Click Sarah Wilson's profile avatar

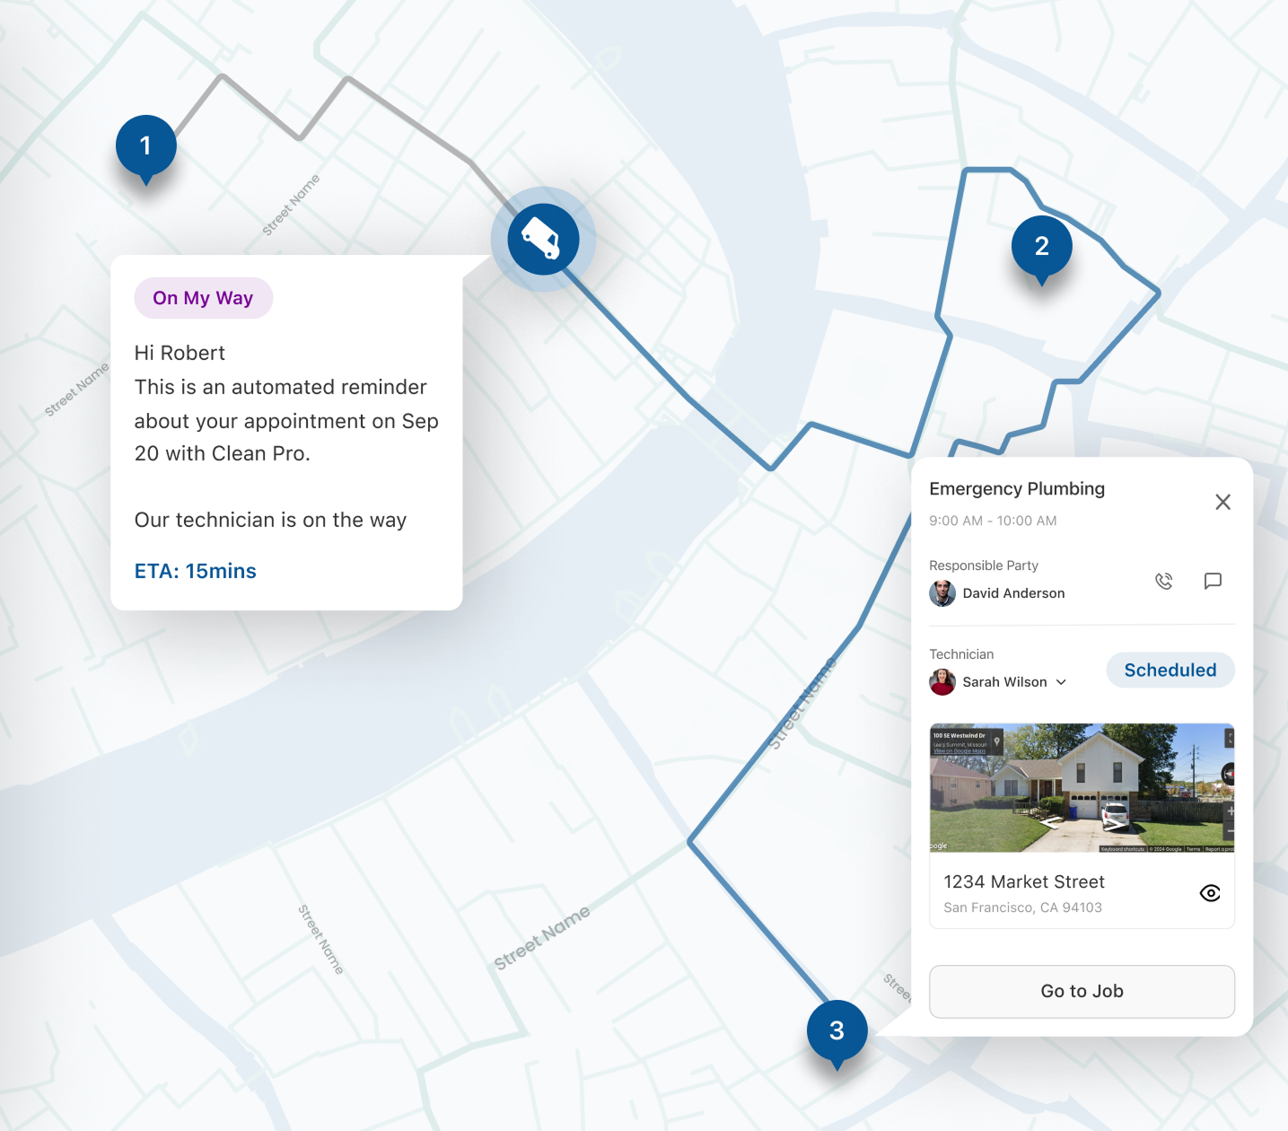tap(942, 682)
